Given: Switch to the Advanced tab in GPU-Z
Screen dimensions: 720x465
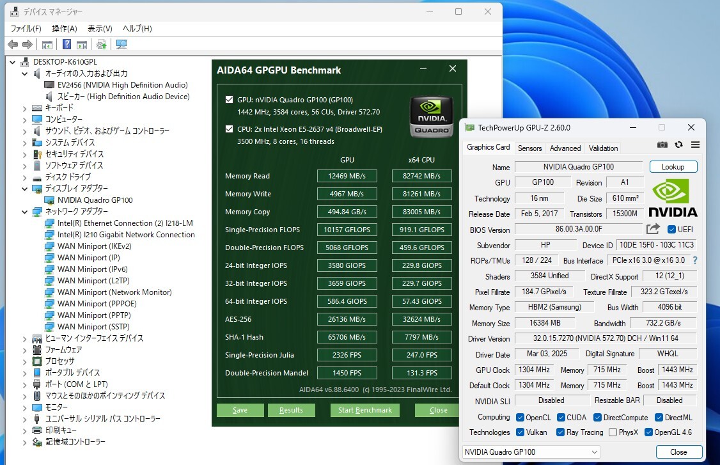Looking at the screenshot, I should [x=565, y=148].
